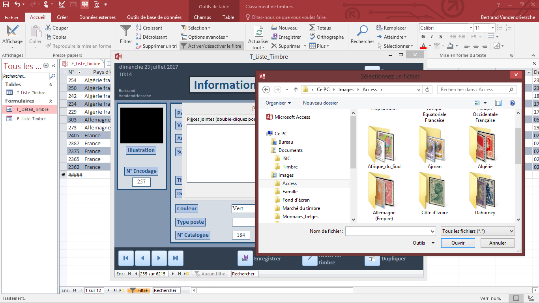
Task: Go up one folder level in the file dialog
Action: [296, 90]
